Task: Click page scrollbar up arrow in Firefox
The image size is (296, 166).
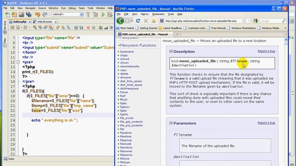Action: (x=286, y=39)
